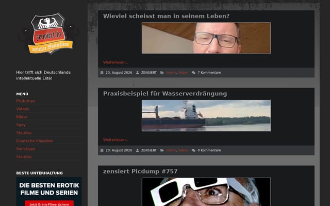Click folder icon on 'Wieviel scheisst man' post
The image size is (330, 206).
pos(162,73)
